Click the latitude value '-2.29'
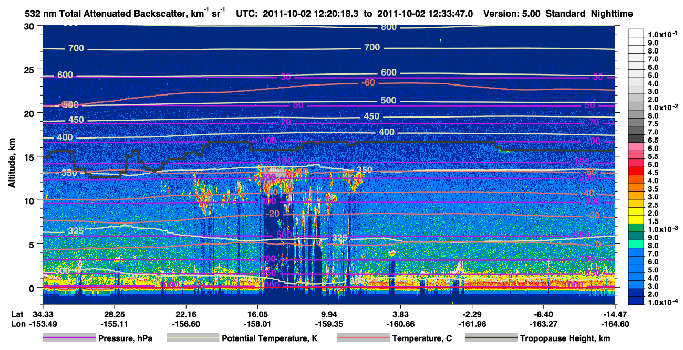Image resolution: width=683 pixels, height=350 pixels. click(472, 314)
